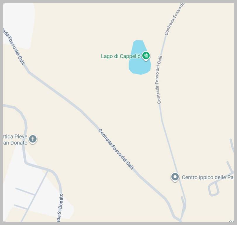The height and width of the screenshot is (225, 237).
Task: Click the road fork south of the Centro ippico pin
Action: pos(183,204)
